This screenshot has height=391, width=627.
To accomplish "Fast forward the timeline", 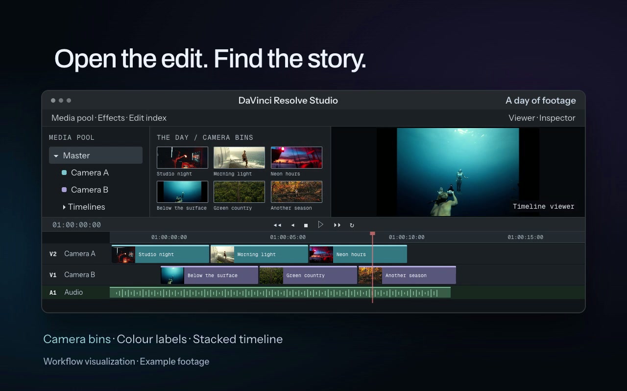I will coord(337,225).
